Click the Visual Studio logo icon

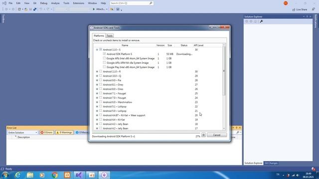[4, 3]
